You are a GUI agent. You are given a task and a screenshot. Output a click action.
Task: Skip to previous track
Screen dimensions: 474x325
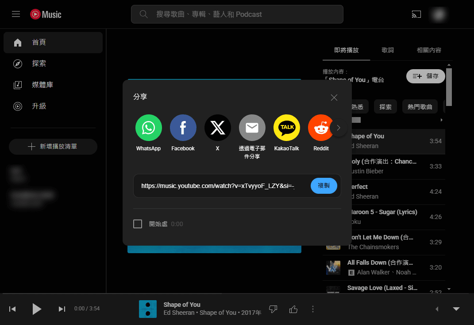pos(12,309)
